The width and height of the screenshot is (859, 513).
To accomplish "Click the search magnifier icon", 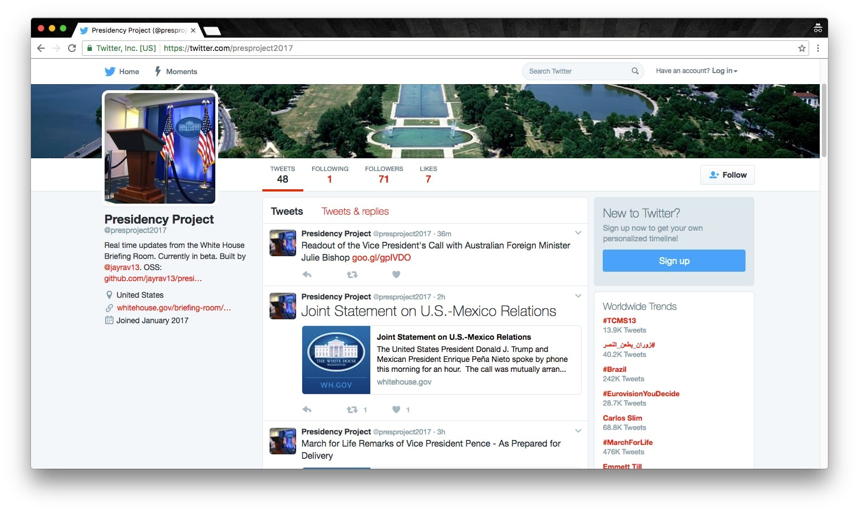I will [x=635, y=71].
